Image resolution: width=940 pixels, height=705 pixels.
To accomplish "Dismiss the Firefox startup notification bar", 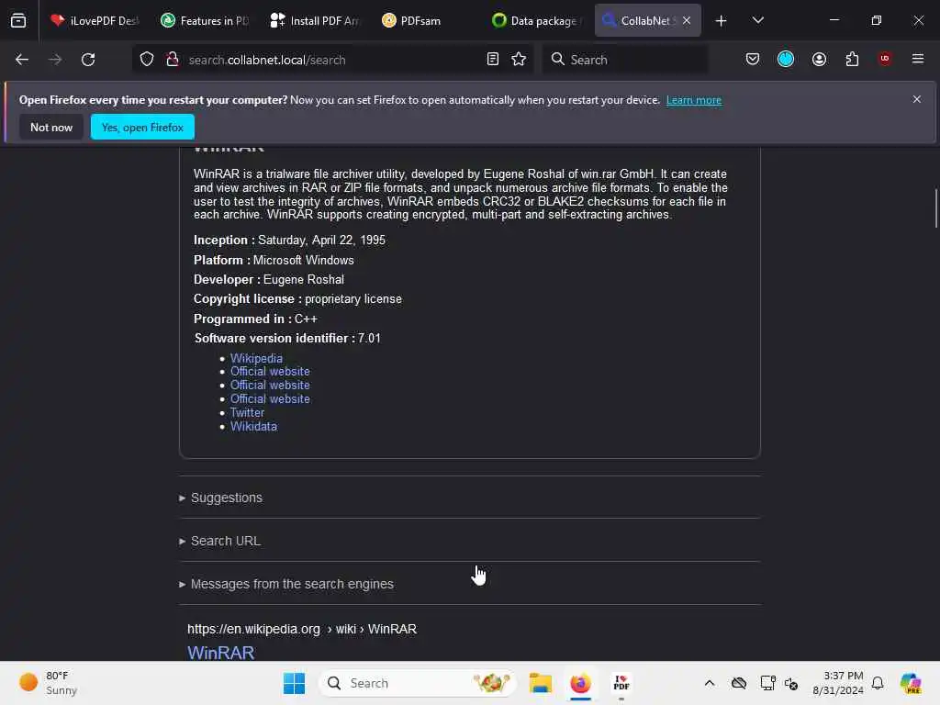I will (x=917, y=99).
